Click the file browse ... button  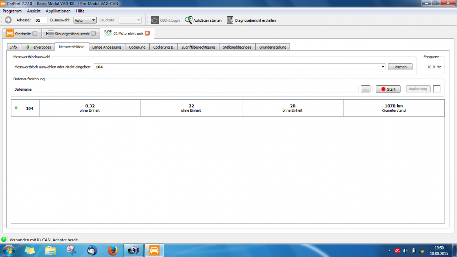(x=366, y=89)
